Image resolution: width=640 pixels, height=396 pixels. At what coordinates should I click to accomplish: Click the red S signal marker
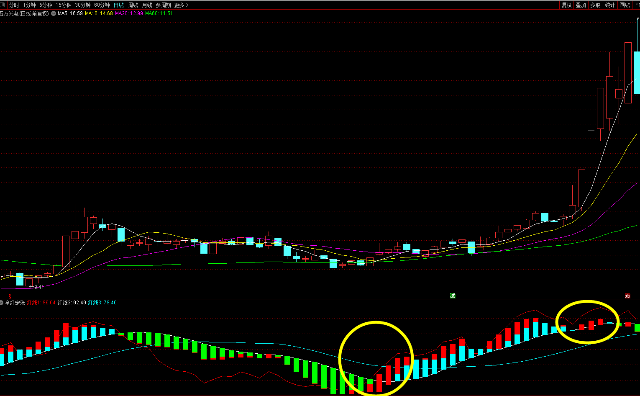click(x=10, y=296)
